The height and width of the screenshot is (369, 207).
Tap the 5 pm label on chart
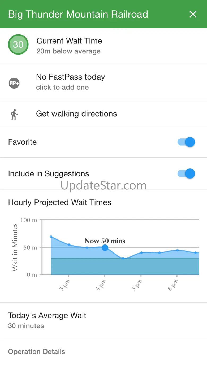pyautogui.click(x=137, y=285)
